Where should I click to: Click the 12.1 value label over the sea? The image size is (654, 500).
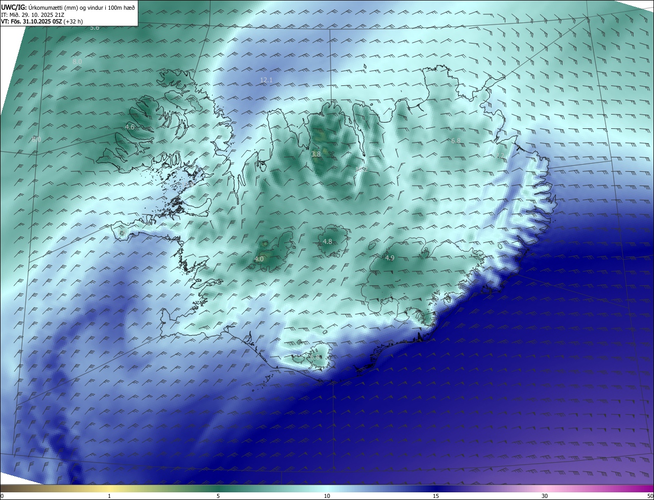(267, 80)
